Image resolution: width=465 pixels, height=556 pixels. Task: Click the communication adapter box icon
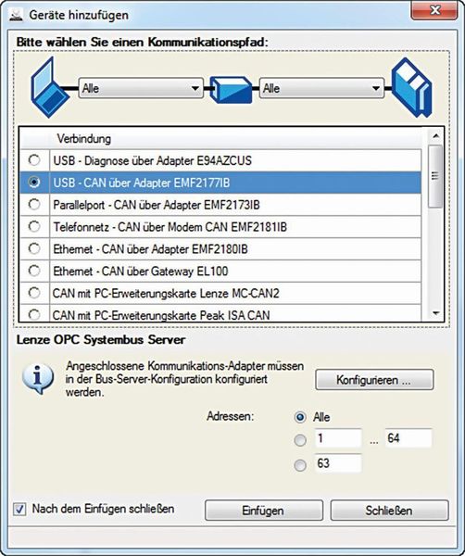(x=231, y=90)
